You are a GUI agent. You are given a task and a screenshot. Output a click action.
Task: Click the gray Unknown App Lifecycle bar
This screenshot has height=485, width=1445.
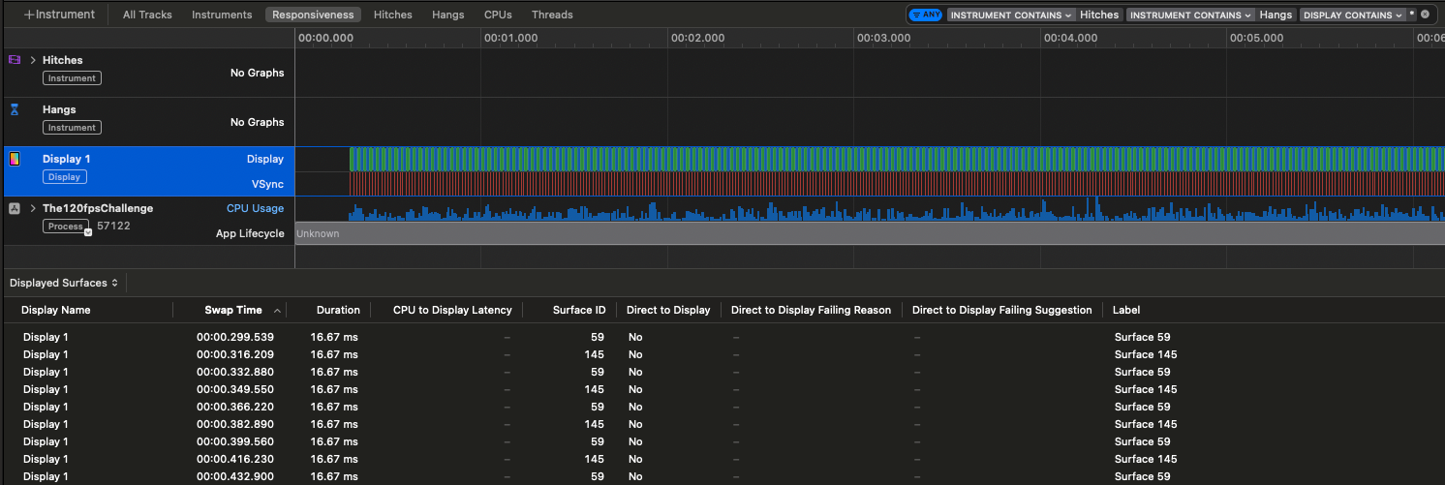coord(870,233)
